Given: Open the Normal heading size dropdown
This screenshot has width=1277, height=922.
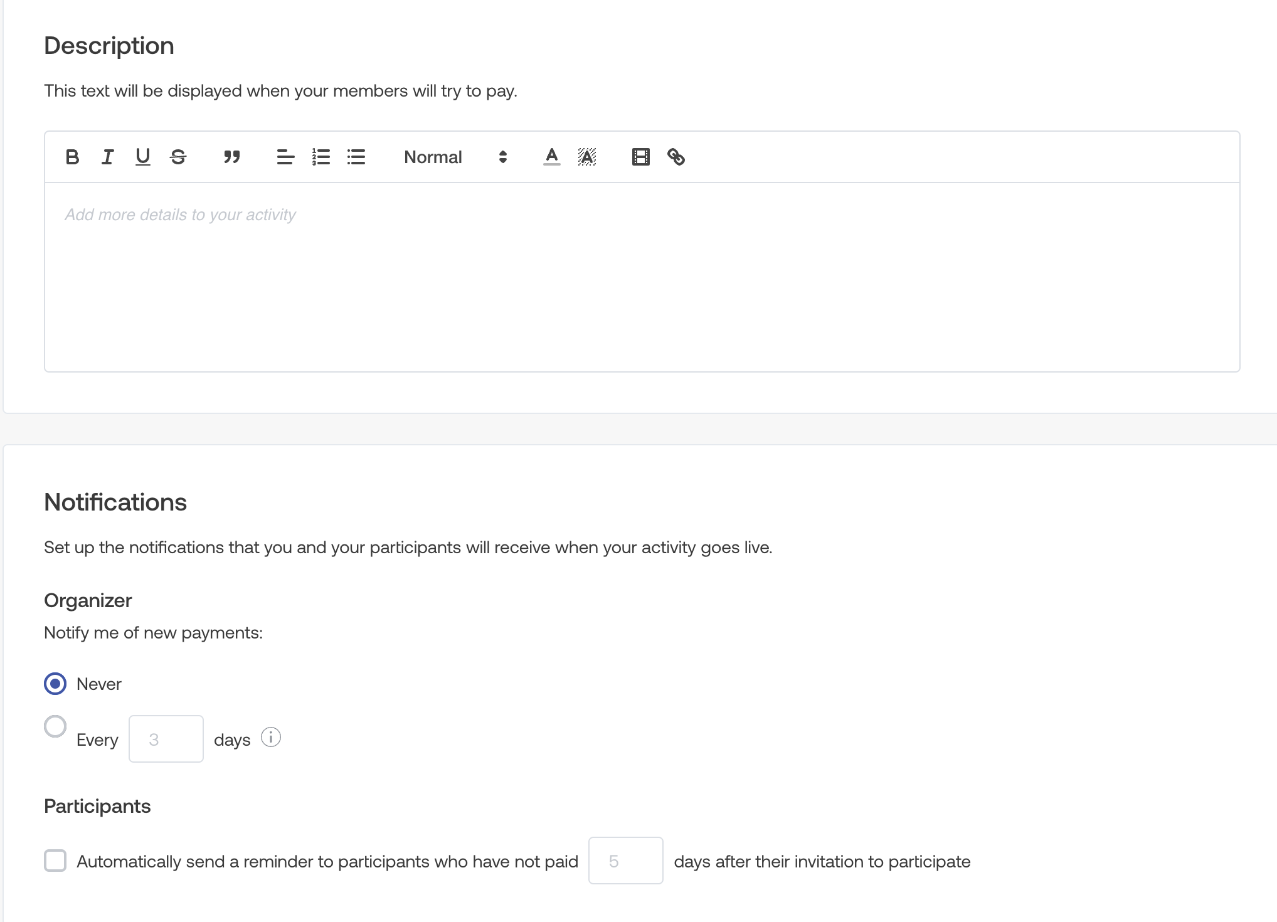Looking at the screenshot, I should [x=455, y=157].
